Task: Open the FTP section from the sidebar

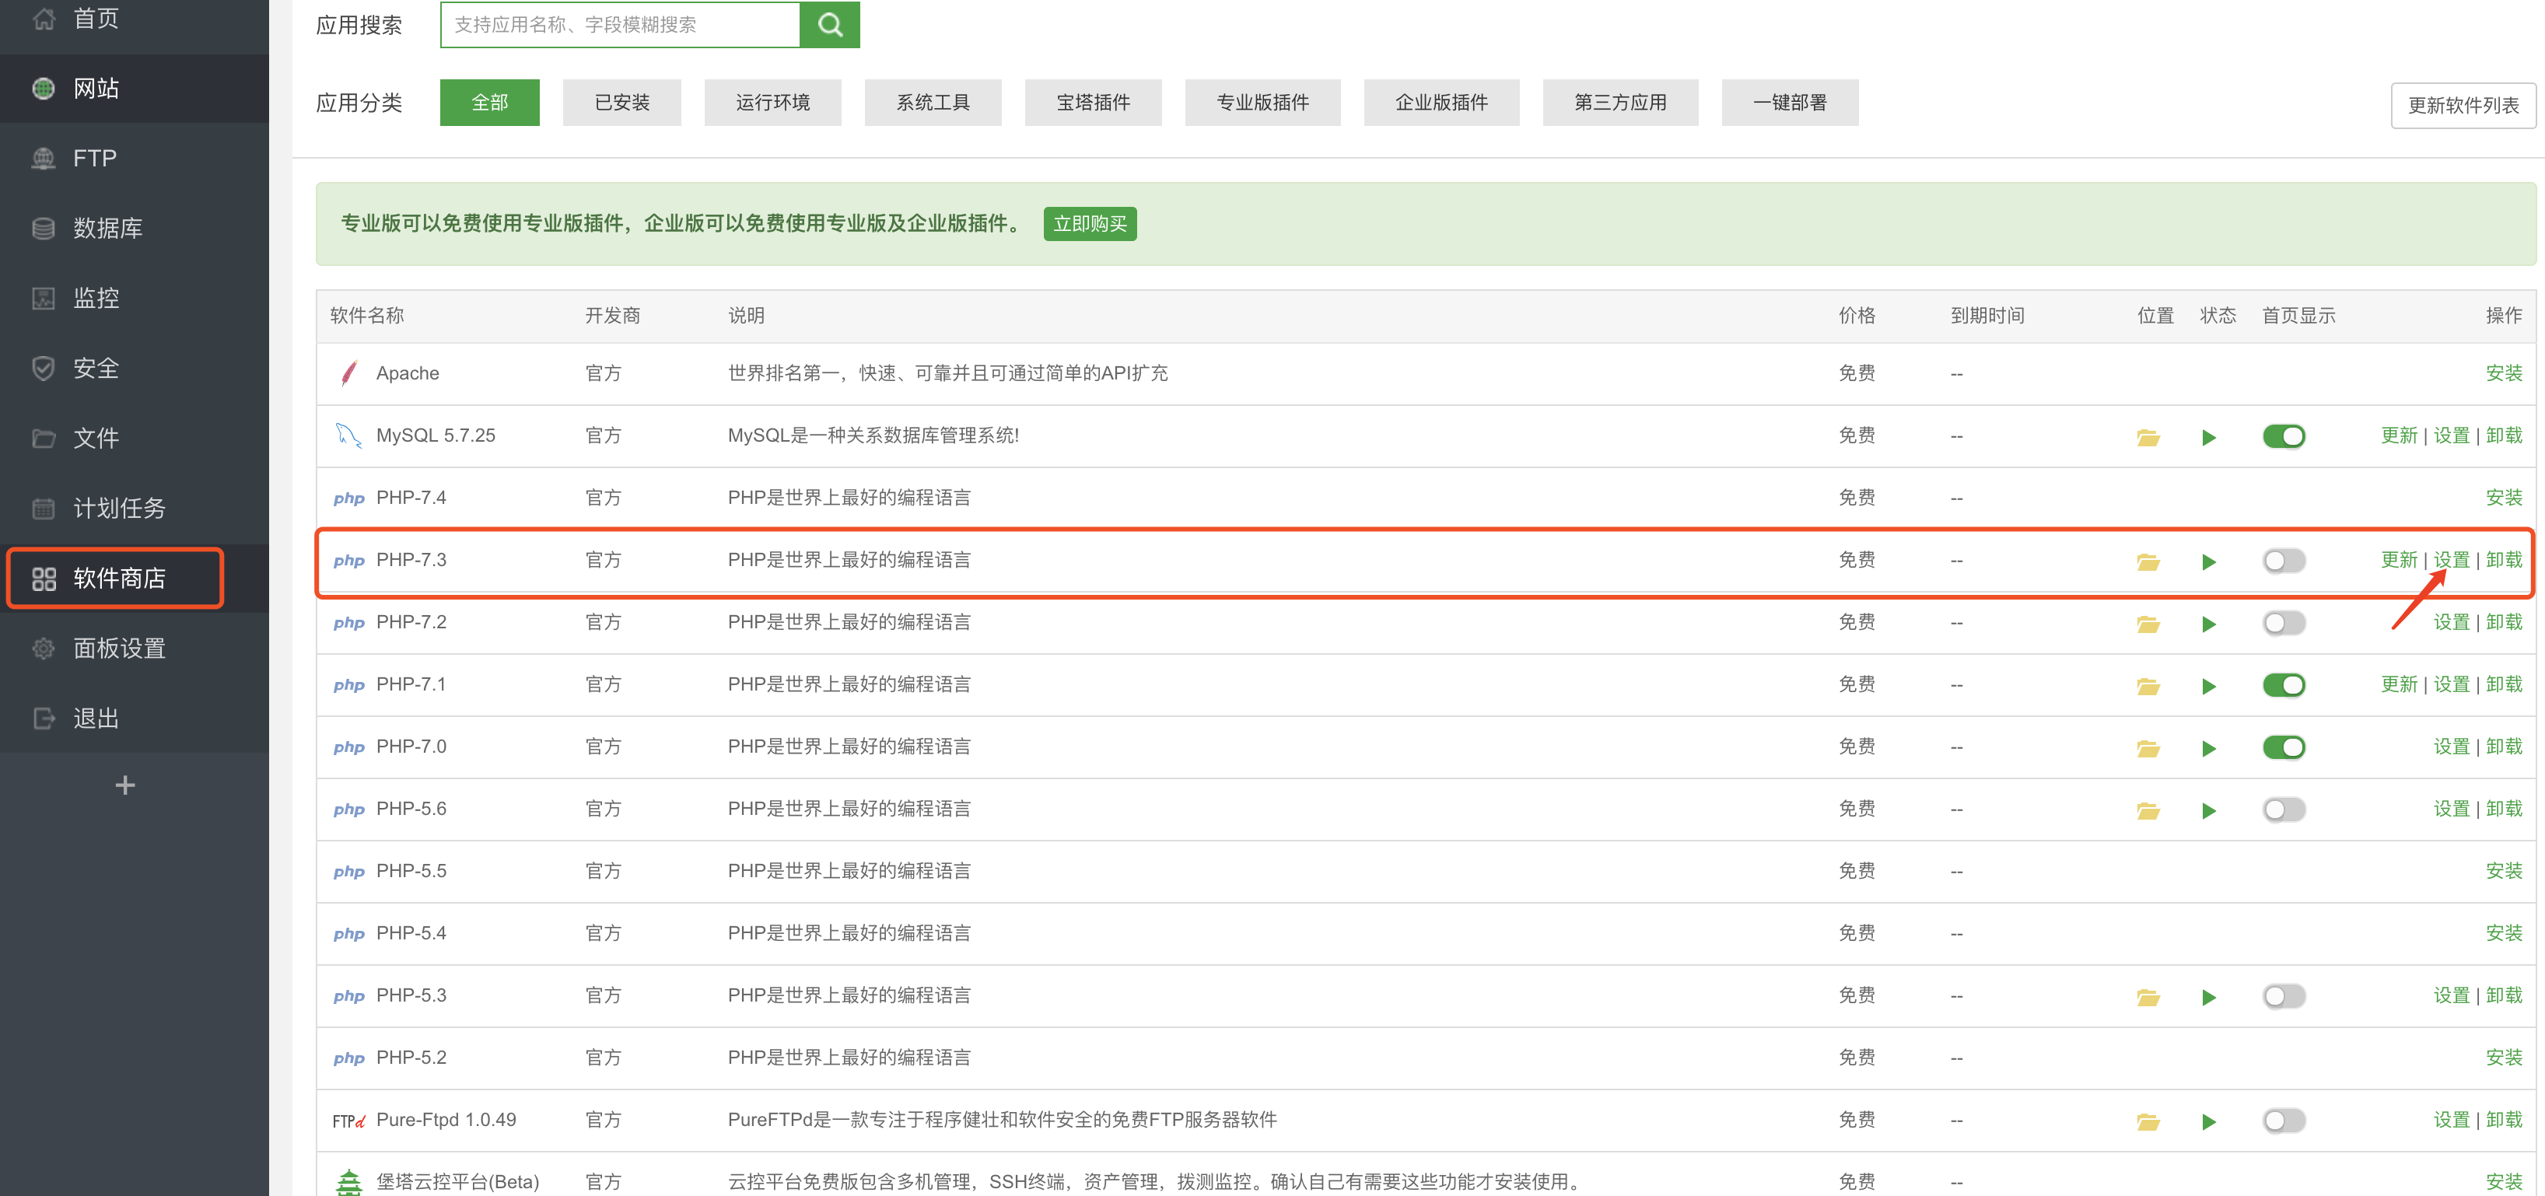Action: (x=94, y=158)
